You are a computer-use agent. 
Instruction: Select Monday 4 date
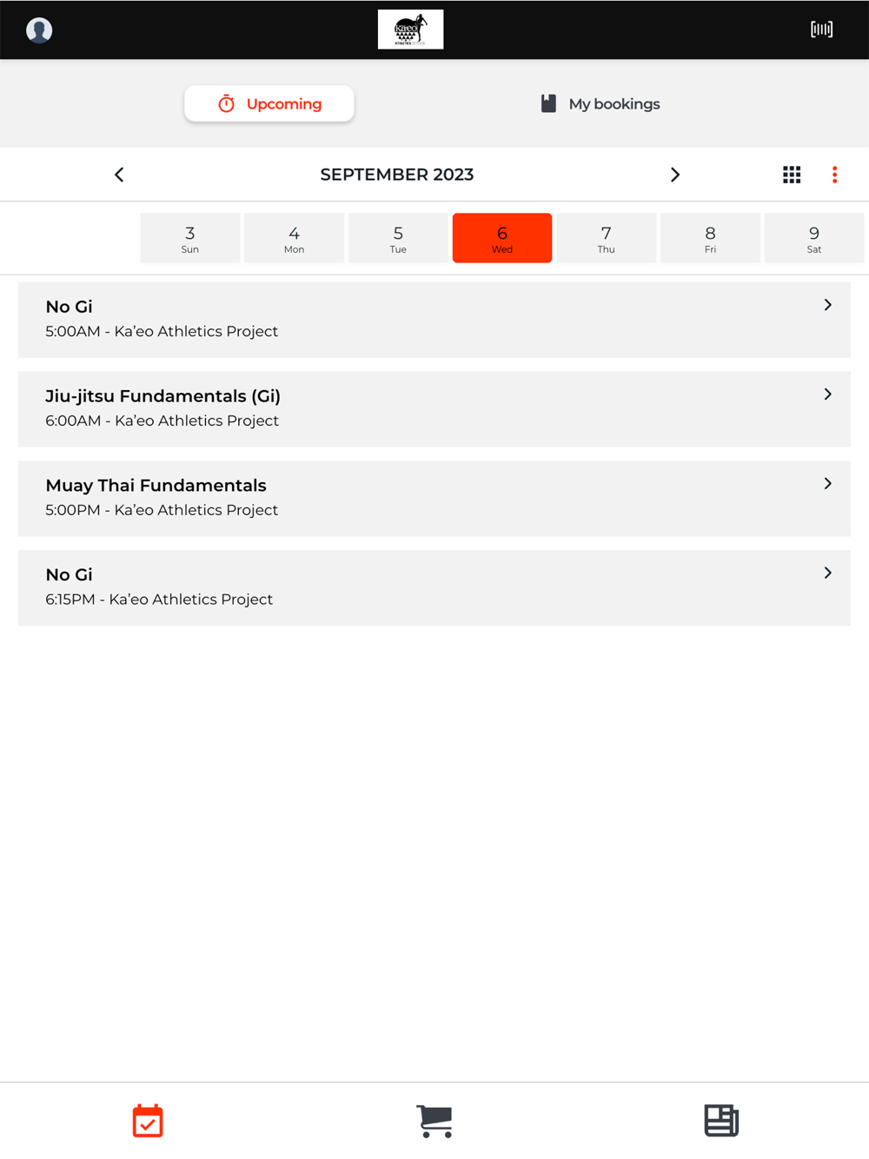tap(294, 238)
